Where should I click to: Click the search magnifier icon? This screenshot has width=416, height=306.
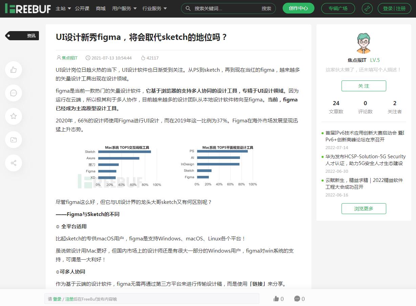[x=188, y=8]
